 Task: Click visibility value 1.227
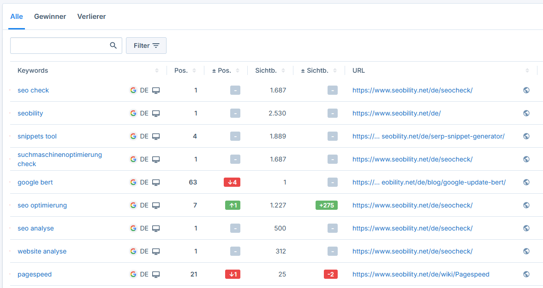(x=278, y=205)
